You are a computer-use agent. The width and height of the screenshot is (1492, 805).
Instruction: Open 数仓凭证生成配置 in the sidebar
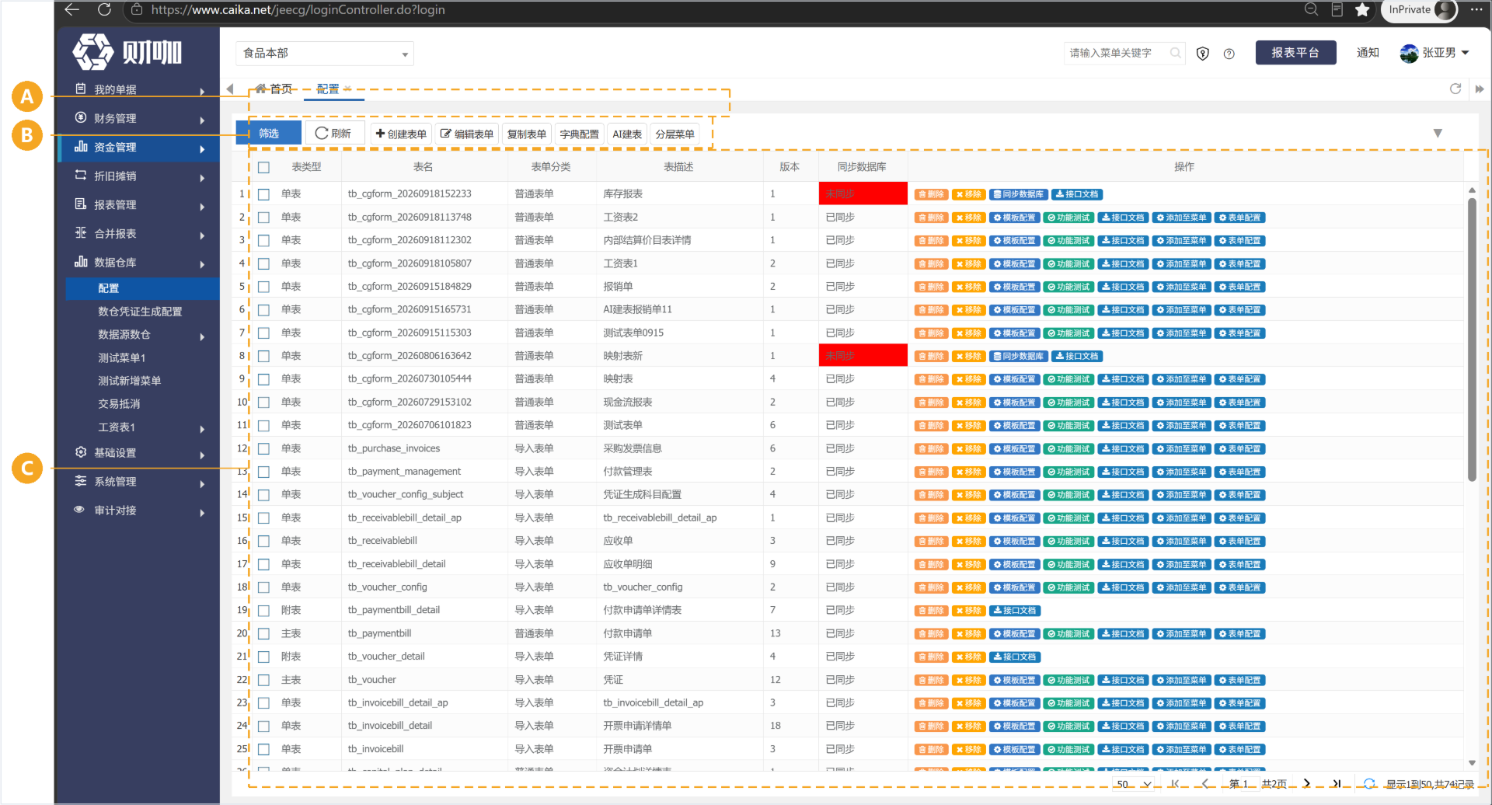tap(140, 311)
